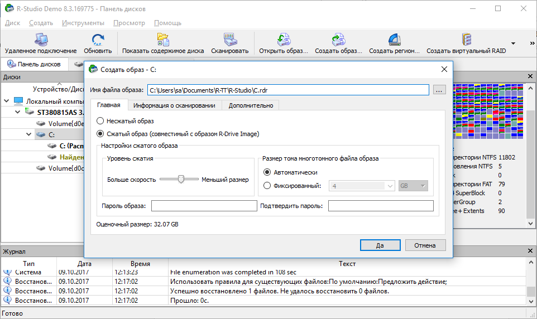Click the scan info panel scroll up arrow

[x=530, y=88]
